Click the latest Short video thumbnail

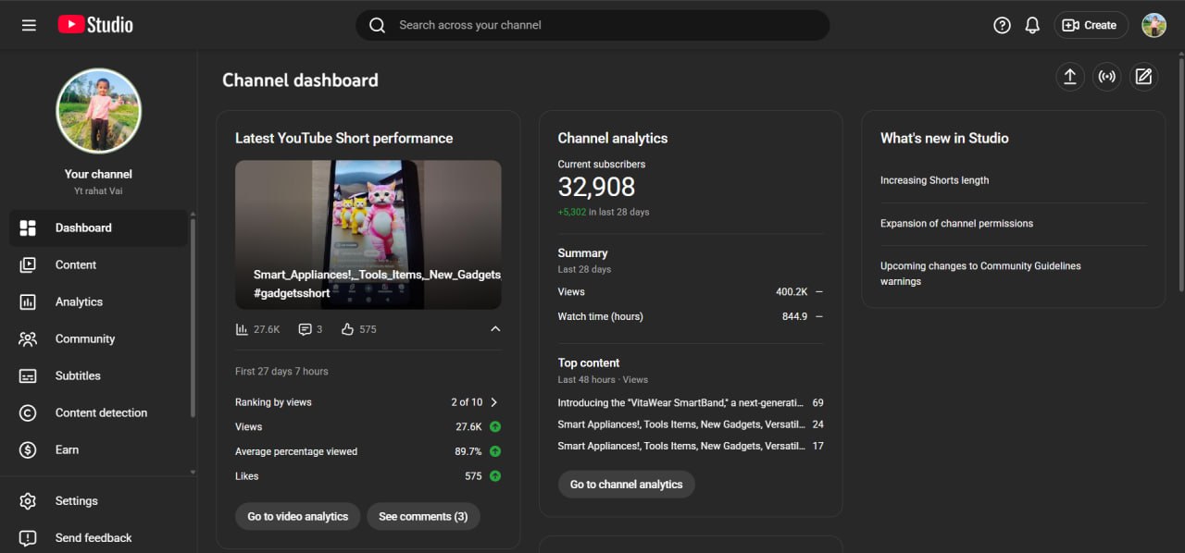[x=368, y=234]
